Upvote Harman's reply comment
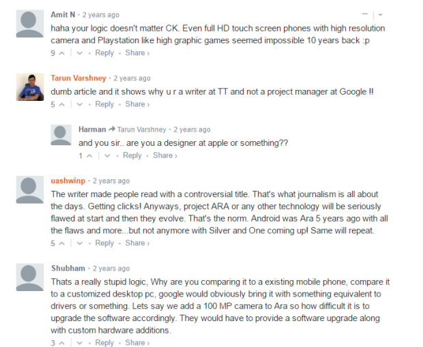 tap(89, 155)
